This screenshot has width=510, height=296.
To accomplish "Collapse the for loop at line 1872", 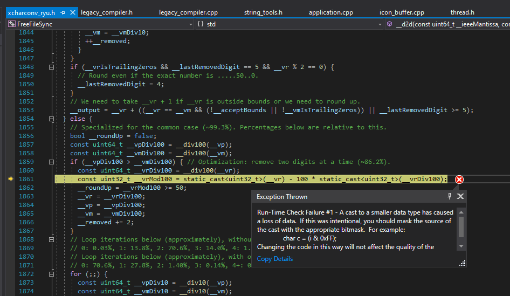I will (51, 274).
